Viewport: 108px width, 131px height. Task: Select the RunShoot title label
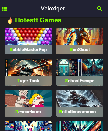(x=80, y=50)
